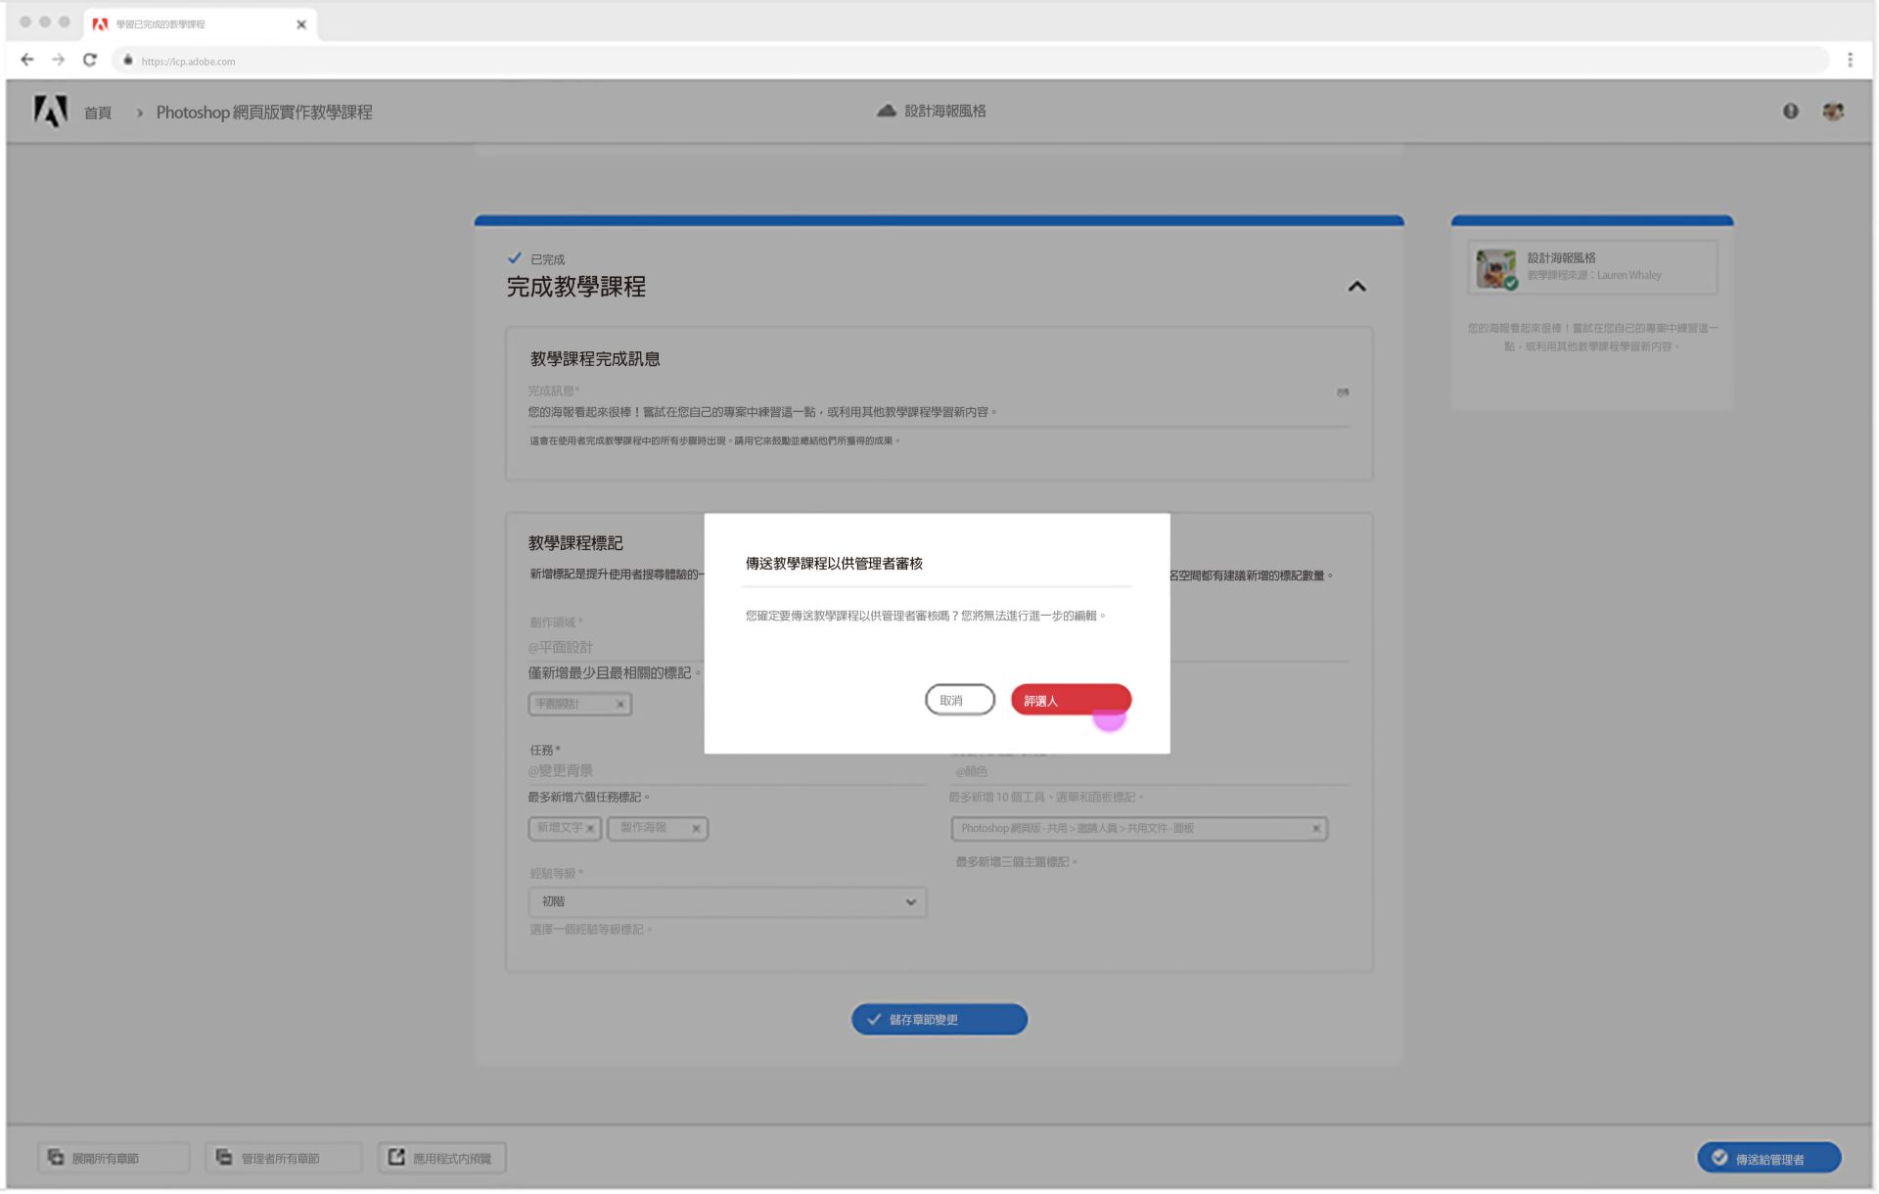
Task: Click the 儲存章節變更 button
Action: tap(939, 1020)
